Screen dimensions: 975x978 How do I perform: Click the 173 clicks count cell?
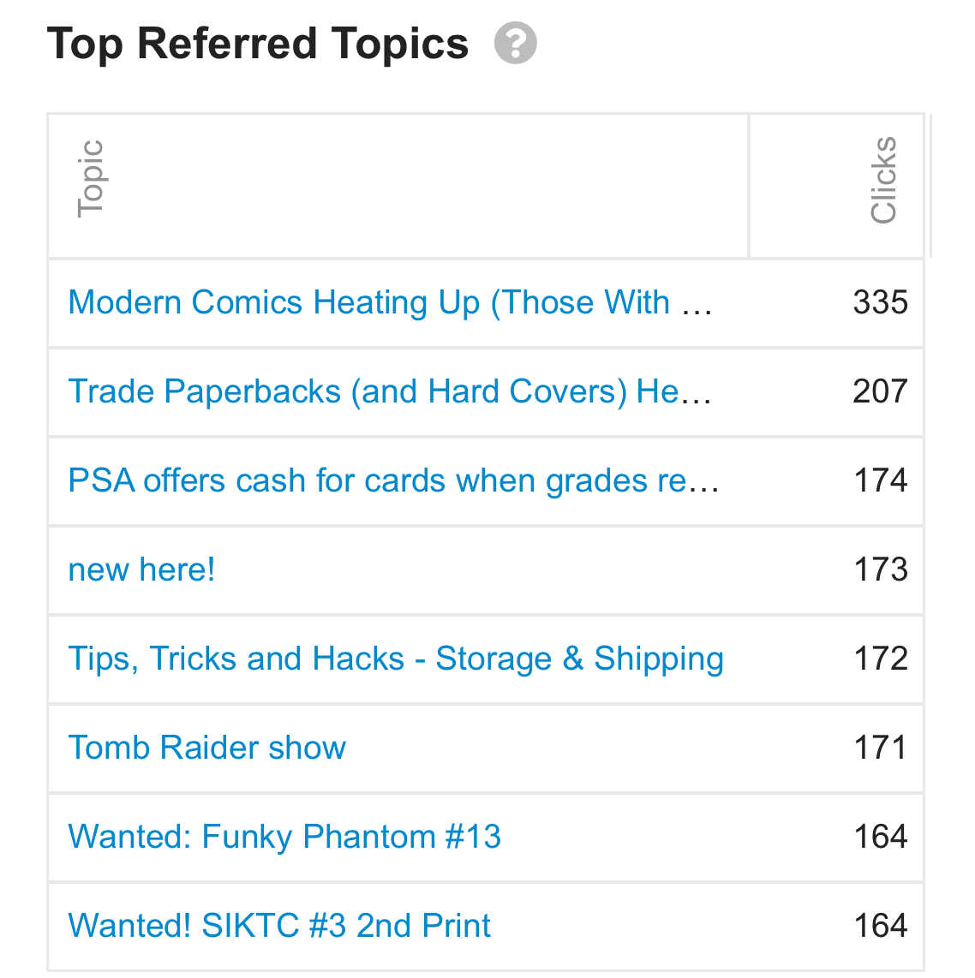[880, 570]
